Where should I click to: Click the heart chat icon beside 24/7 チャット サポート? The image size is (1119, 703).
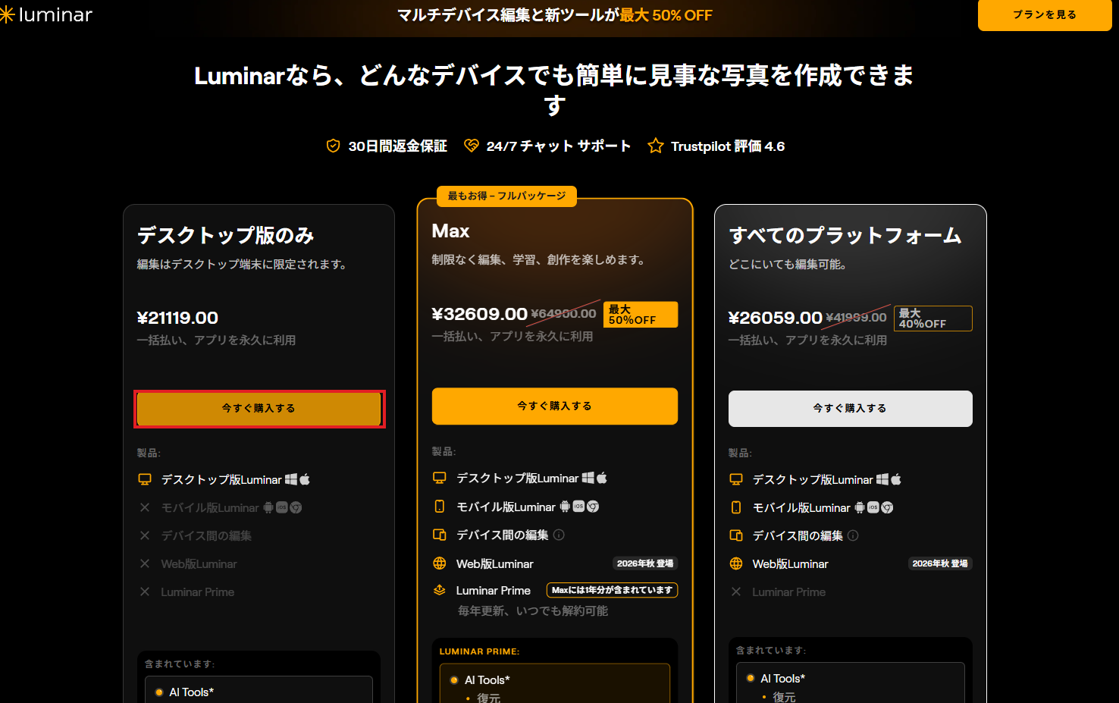click(x=472, y=146)
